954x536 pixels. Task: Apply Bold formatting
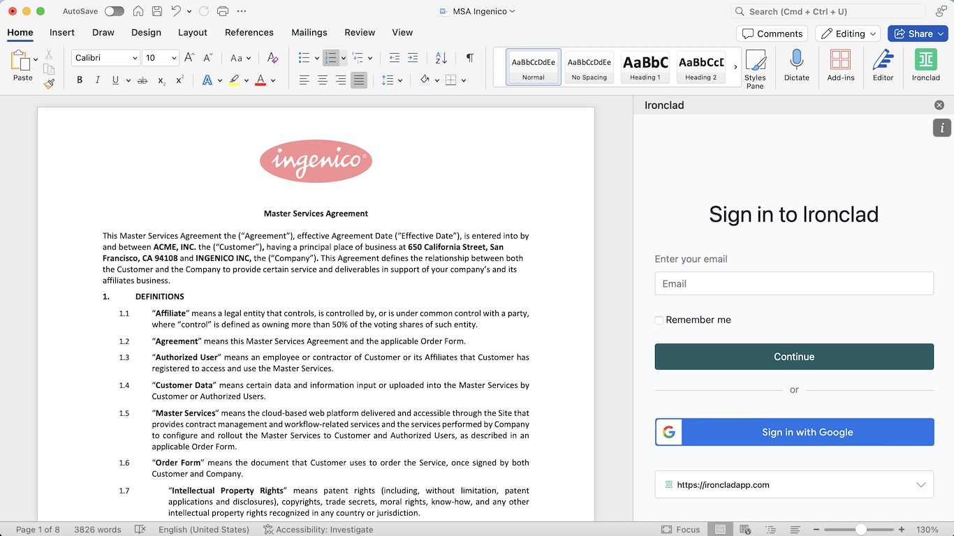click(x=80, y=80)
